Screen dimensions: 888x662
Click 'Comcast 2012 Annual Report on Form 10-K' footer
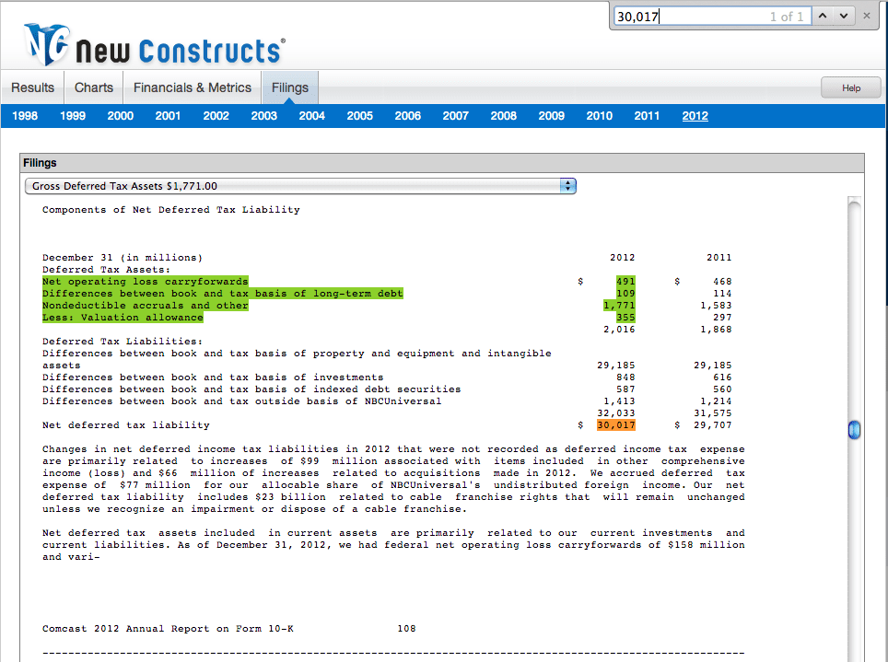168,629
